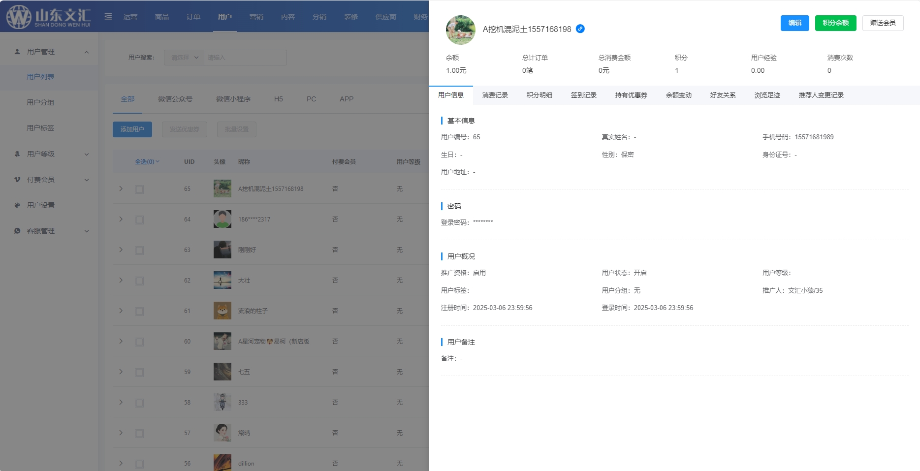Expand the row for UID 61
Image resolution: width=920 pixels, height=471 pixels.
(121, 311)
